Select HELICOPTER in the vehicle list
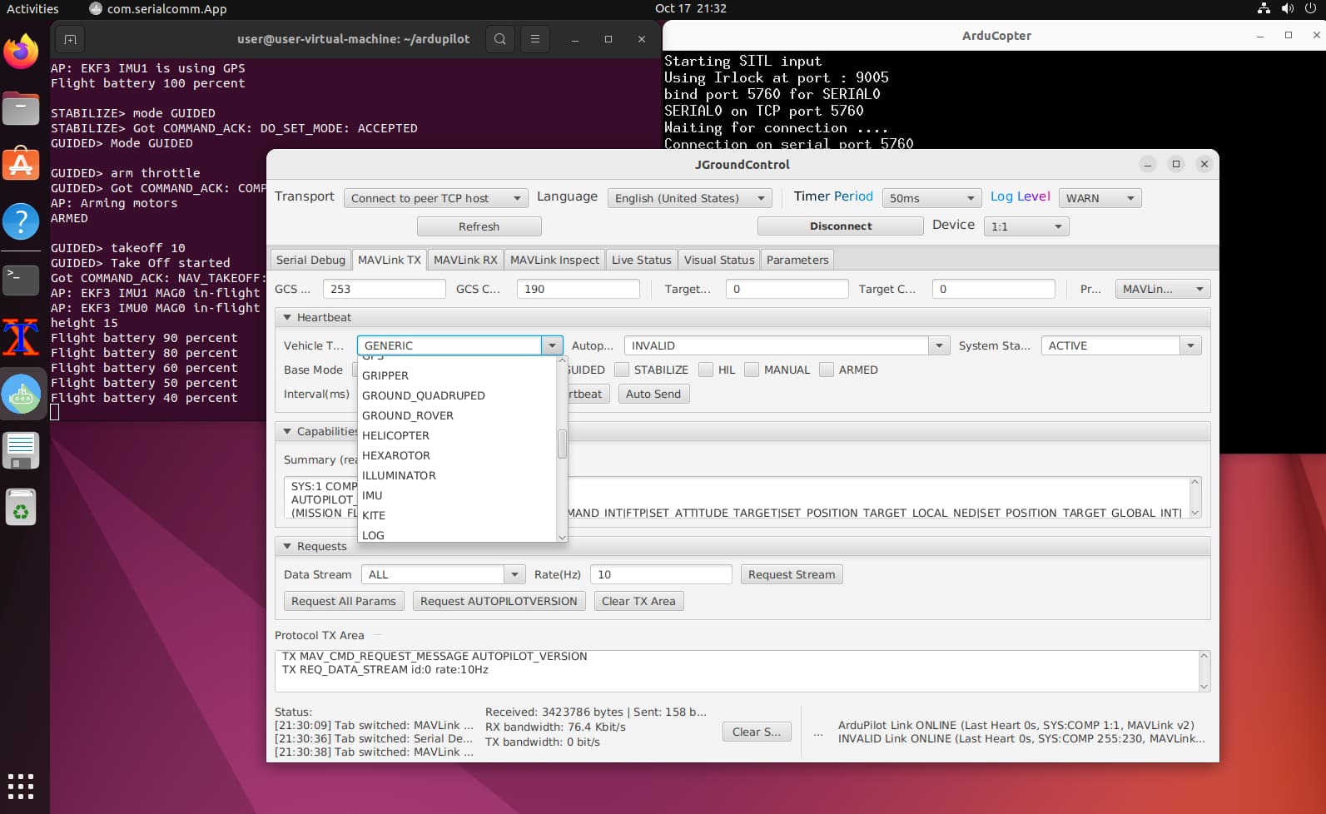Viewport: 1326px width, 814px height. pyautogui.click(x=395, y=435)
